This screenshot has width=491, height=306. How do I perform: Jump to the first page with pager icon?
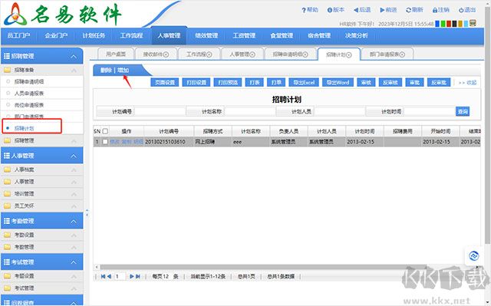pos(103,276)
